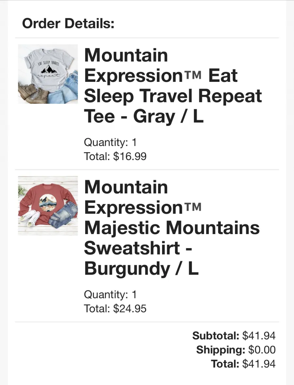Screen dimensions: 294x385
Task: Select the Order Details heading
Action: (68, 23)
